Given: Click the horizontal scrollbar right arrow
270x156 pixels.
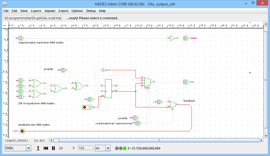Looking at the screenshot, I should (261, 140).
